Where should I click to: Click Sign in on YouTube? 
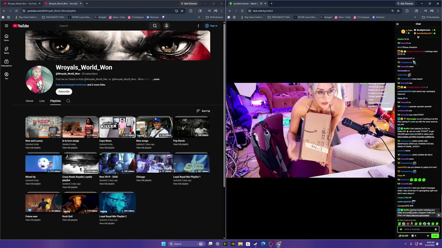point(211,26)
